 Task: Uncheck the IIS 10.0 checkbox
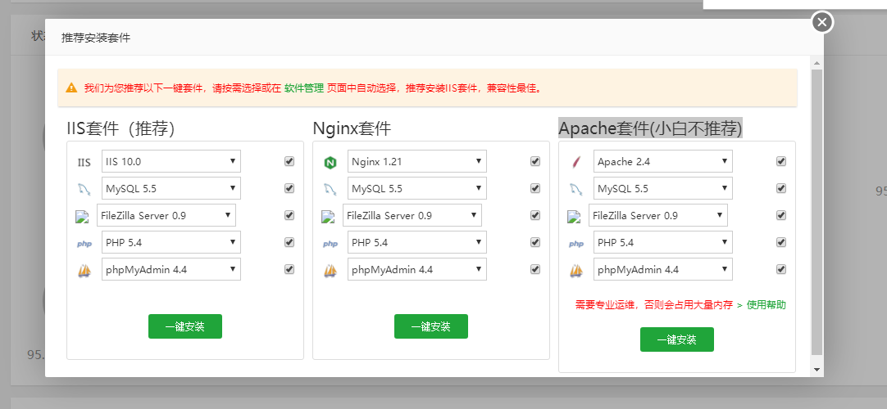[289, 161]
